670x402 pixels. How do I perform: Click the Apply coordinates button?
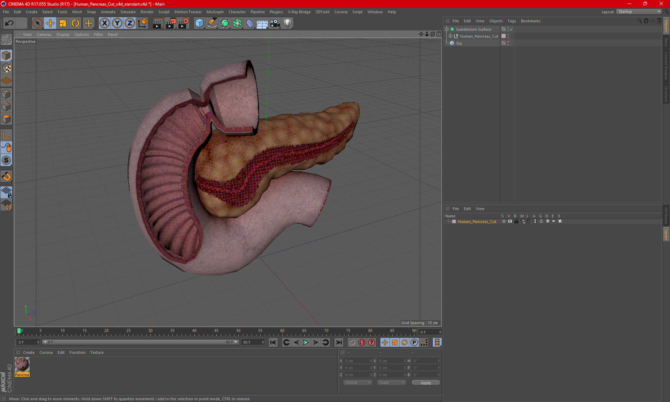pos(426,383)
